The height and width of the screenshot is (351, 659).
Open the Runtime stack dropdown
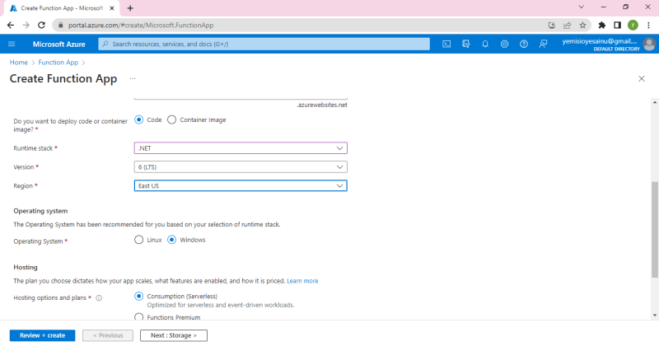point(241,148)
